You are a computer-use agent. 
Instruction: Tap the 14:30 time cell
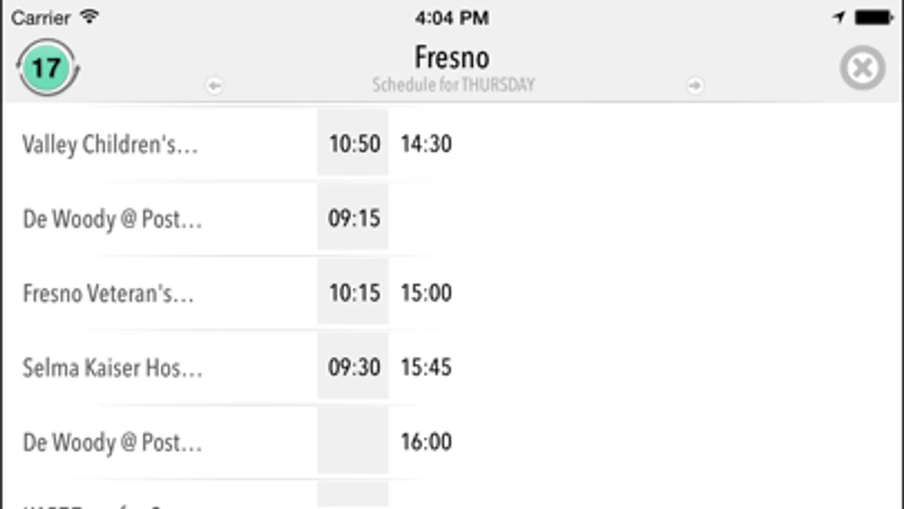(x=426, y=144)
